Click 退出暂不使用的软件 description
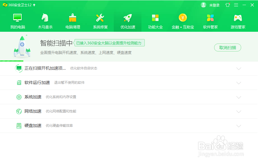Screen dimensions: 258x163 69,83
